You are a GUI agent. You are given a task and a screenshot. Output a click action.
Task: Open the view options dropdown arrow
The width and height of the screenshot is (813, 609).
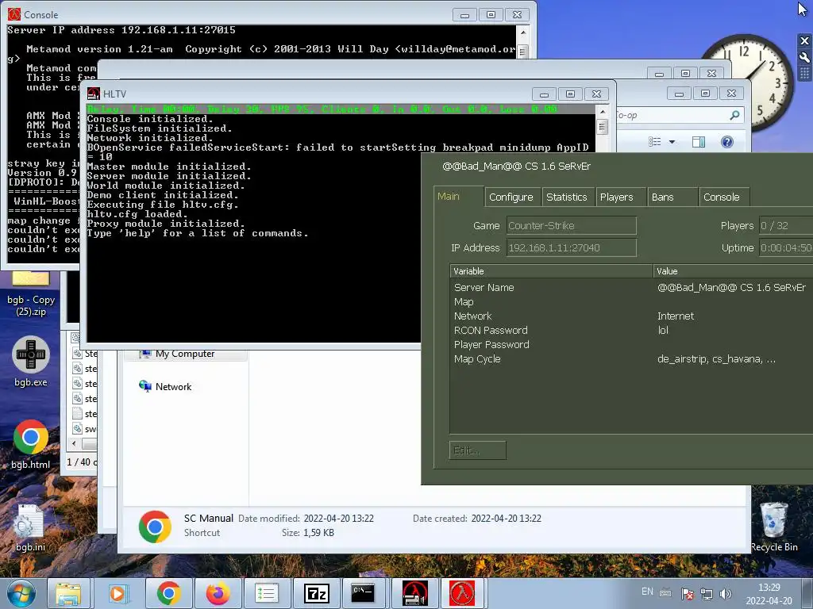(x=672, y=142)
